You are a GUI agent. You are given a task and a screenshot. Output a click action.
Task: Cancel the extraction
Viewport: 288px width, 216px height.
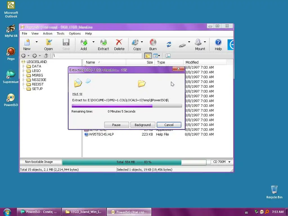click(x=169, y=125)
